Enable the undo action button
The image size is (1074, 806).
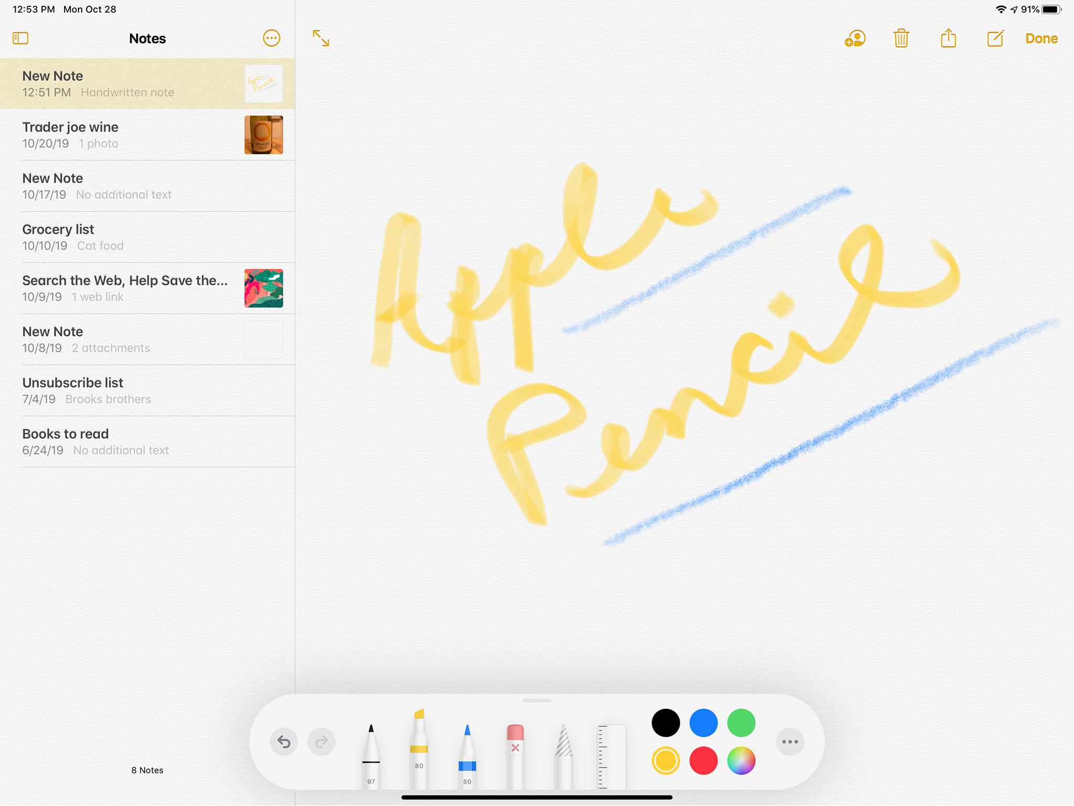point(283,741)
